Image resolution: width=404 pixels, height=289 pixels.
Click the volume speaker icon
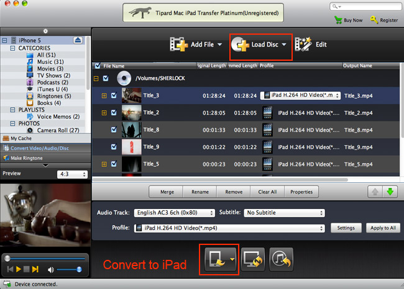point(51,269)
